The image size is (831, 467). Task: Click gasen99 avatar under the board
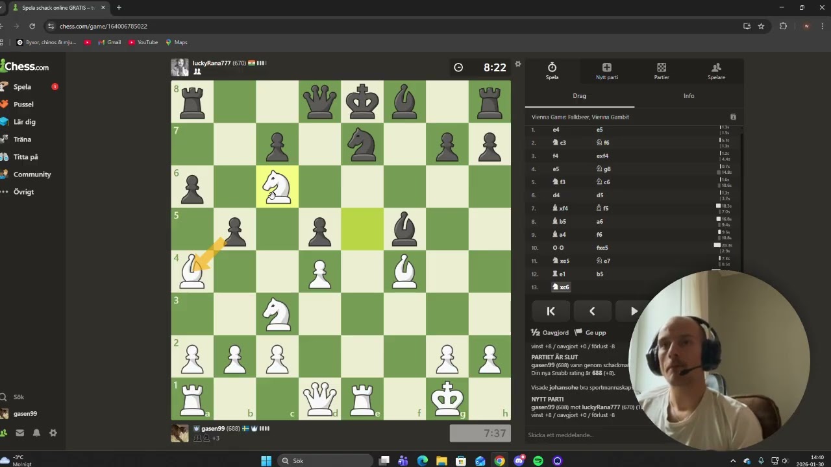tap(180, 433)
